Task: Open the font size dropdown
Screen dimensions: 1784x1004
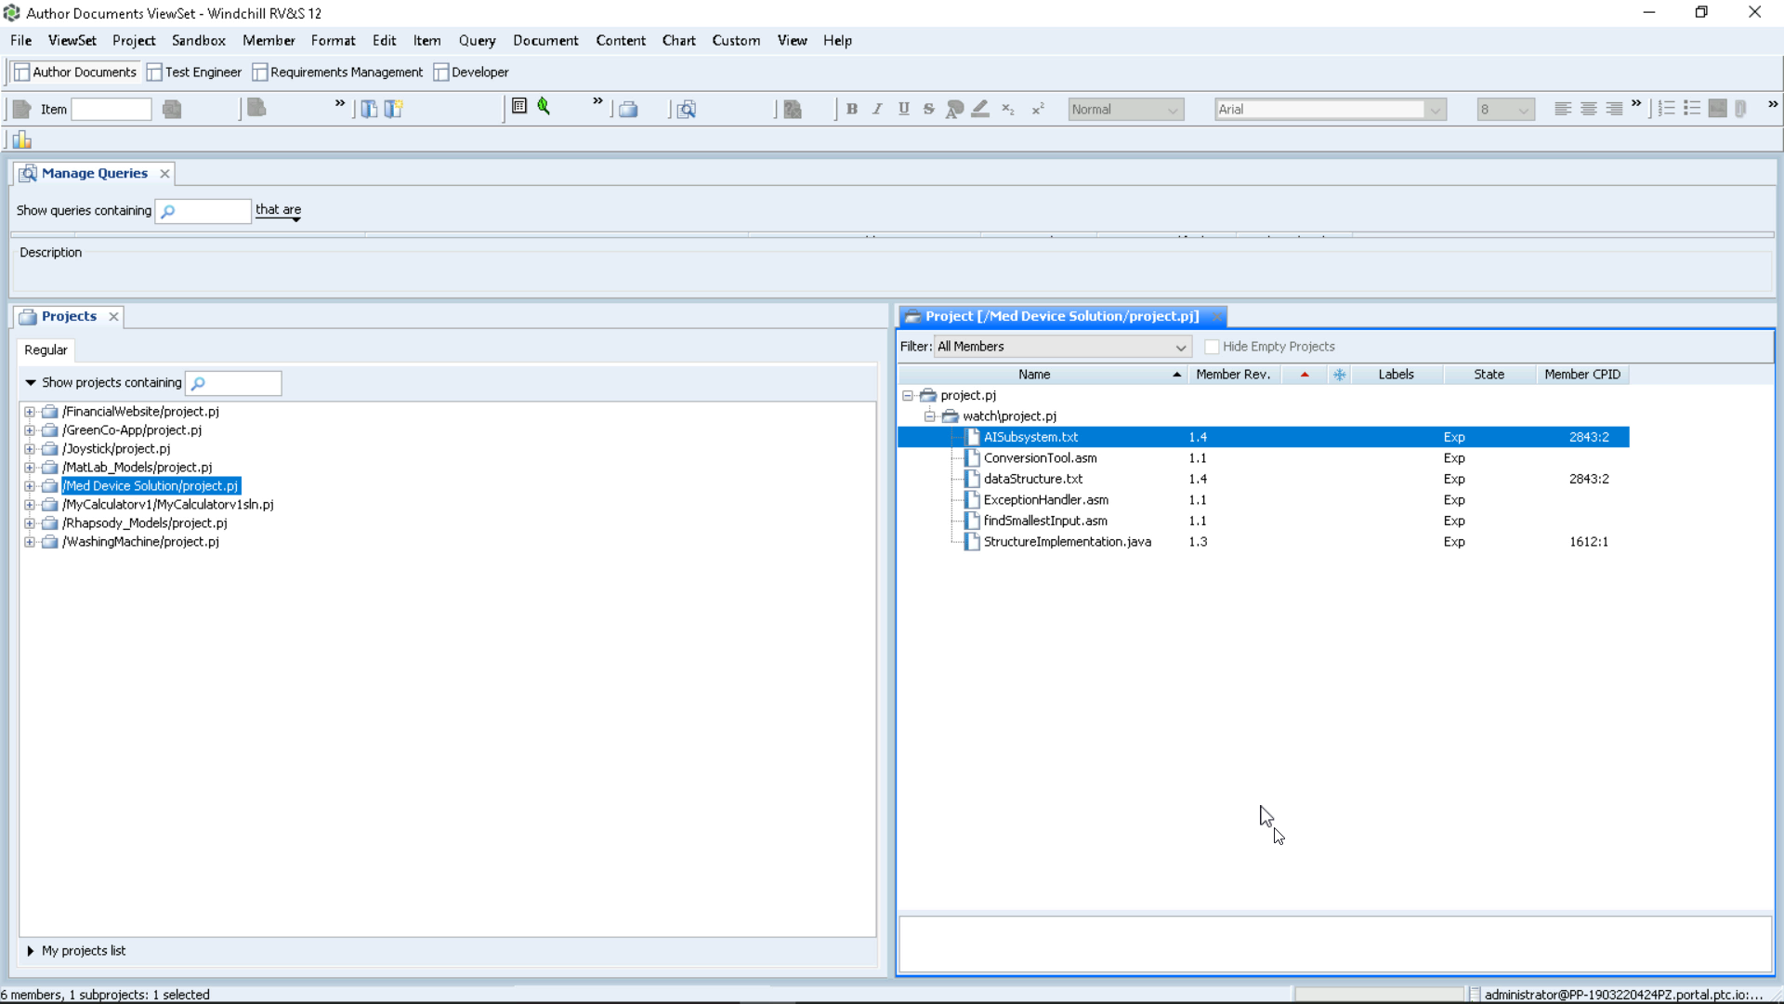Action: [x=1505, y=110]
